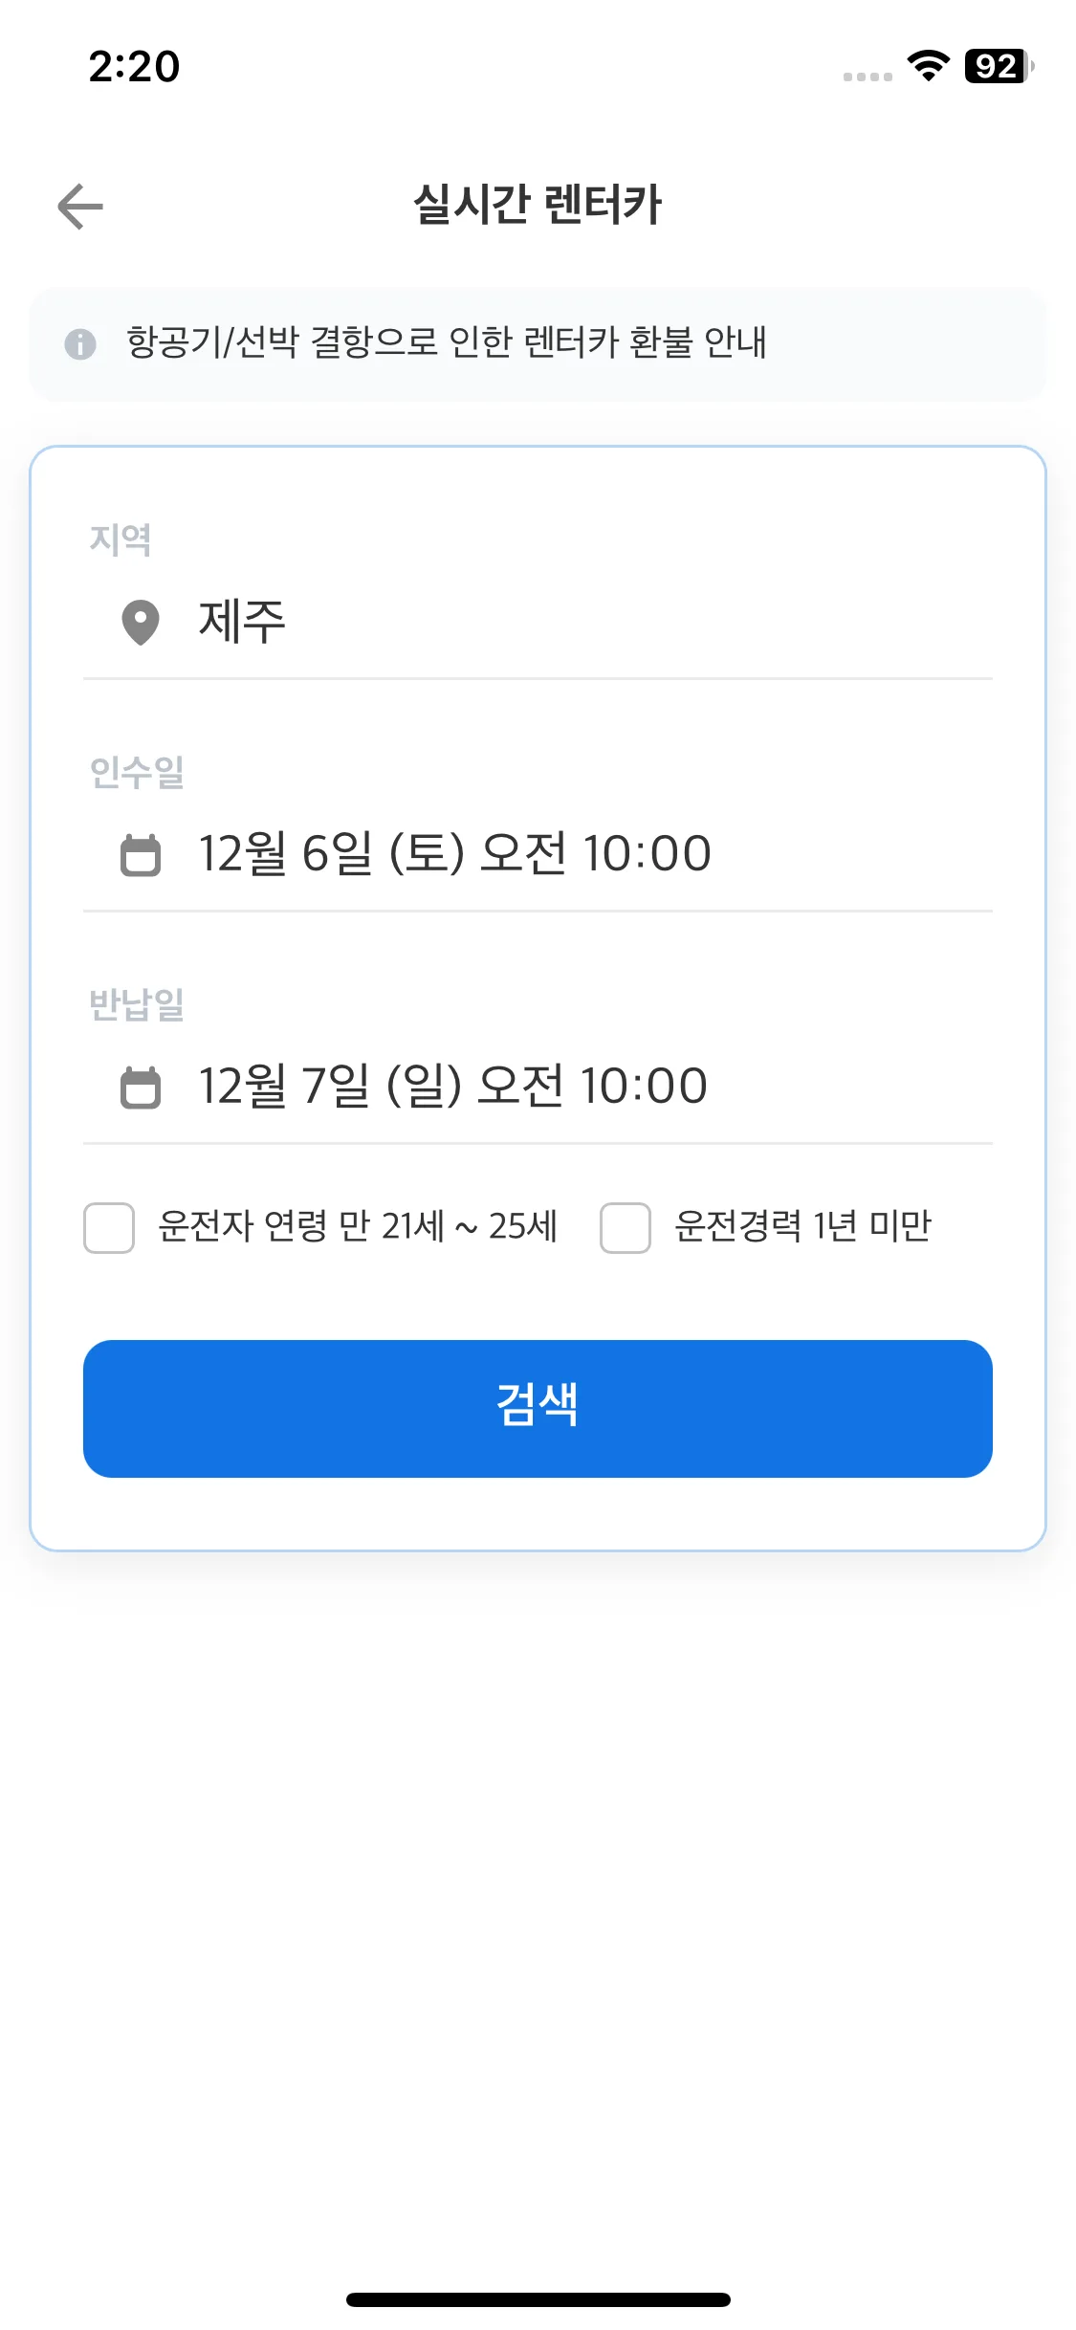
Task: Tap the battery indicator showing 92
Action: point(999,66)
